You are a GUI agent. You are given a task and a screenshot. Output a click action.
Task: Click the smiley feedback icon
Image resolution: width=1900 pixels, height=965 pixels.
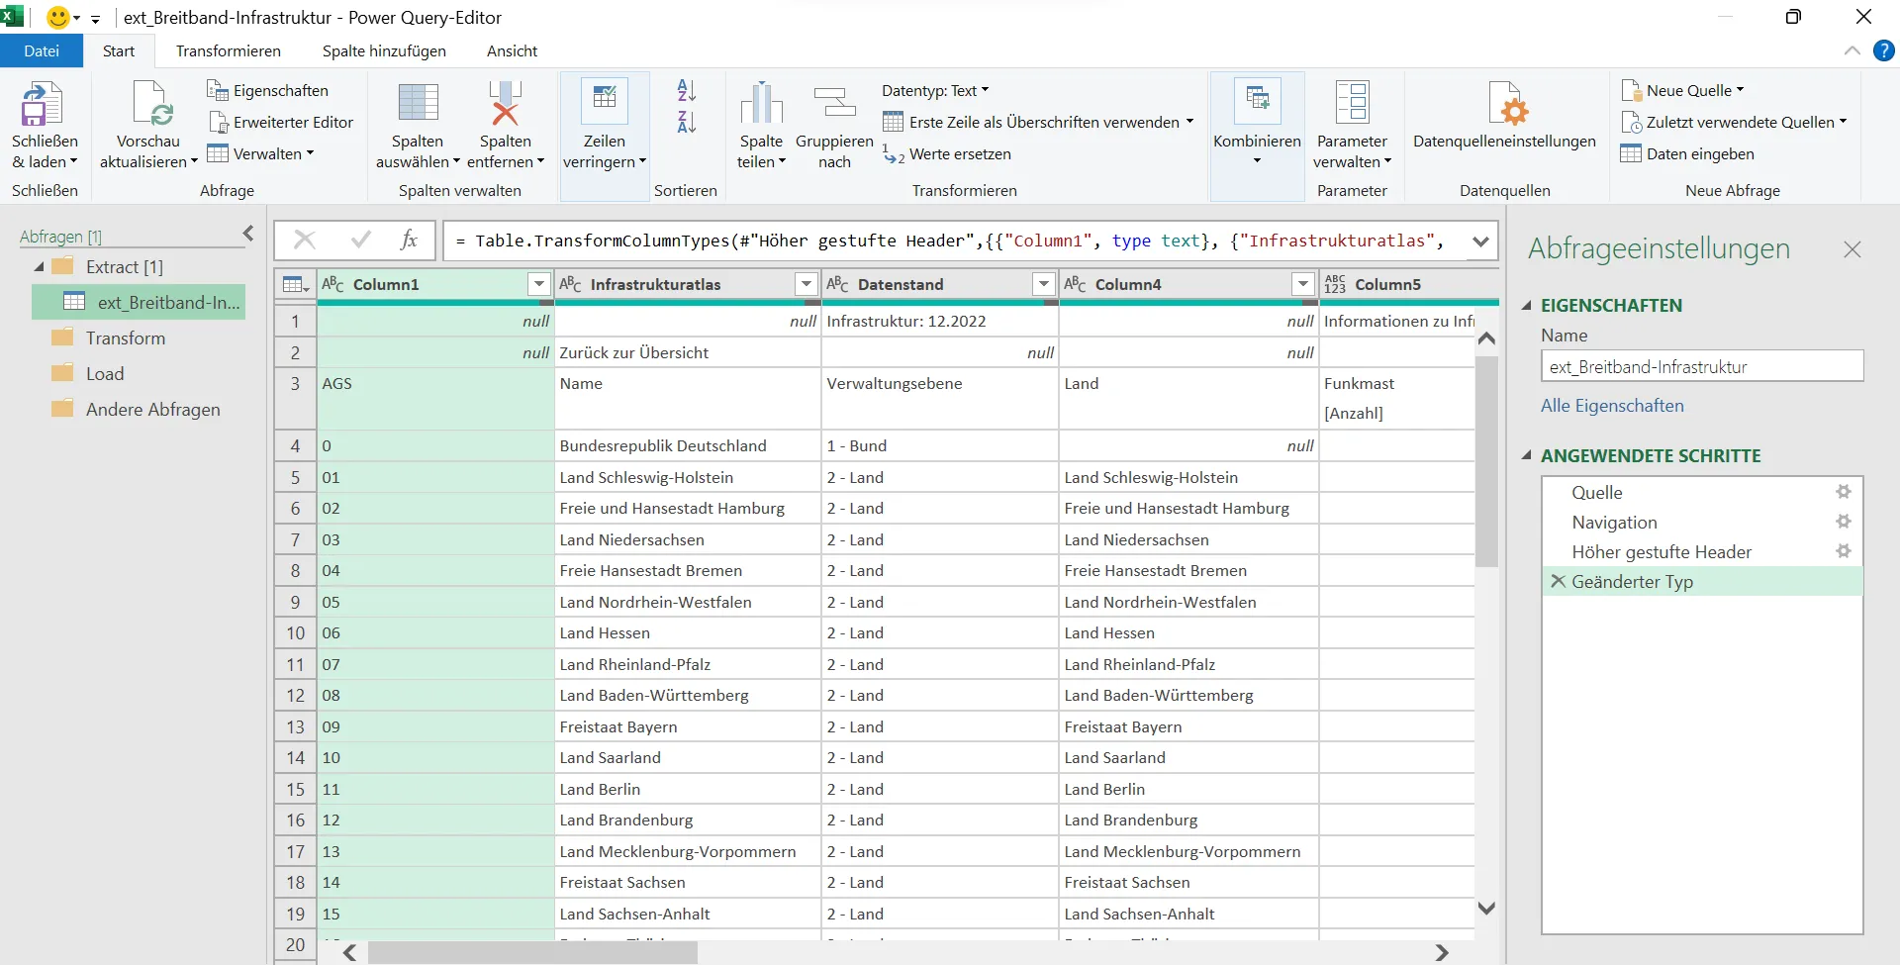click(x=58, y=17)
